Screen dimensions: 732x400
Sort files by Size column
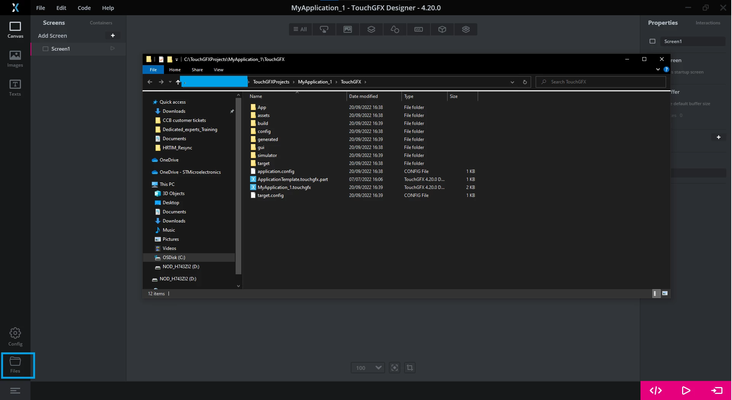click(x=462, y=96)
